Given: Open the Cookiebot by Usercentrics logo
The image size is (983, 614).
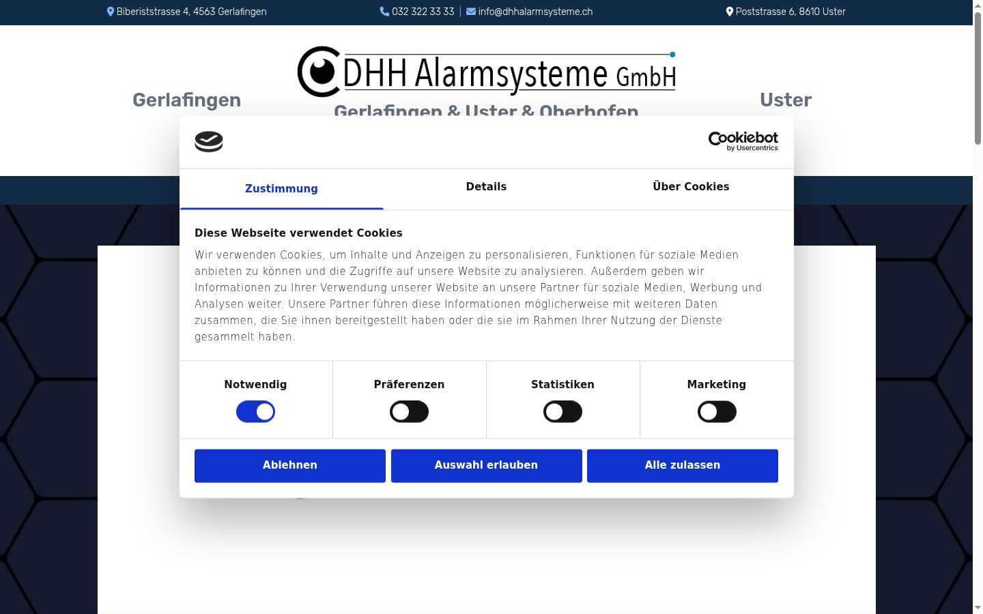Looking at the screenshot, I should pos(743,141).
